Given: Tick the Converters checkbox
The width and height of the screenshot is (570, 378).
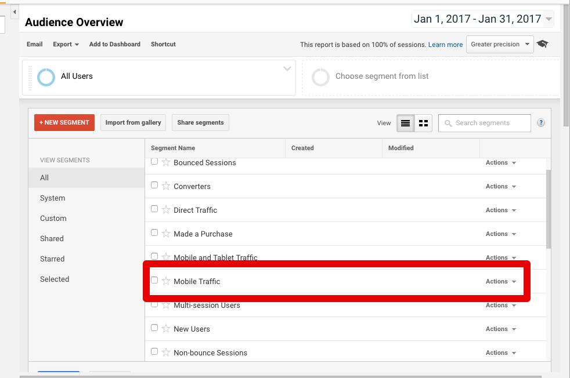Looking at the screenshot, I should (x=154, y=185).
